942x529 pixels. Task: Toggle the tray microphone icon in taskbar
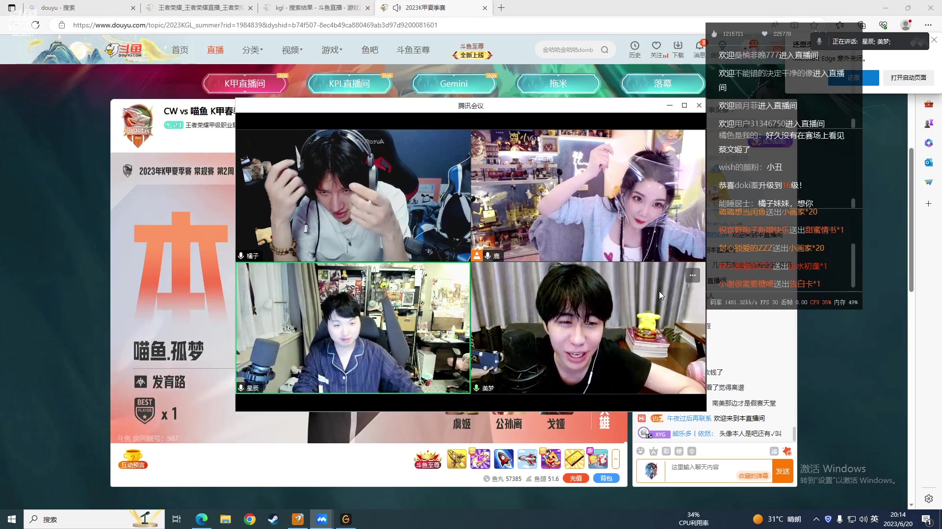click(x=839, y=519)
